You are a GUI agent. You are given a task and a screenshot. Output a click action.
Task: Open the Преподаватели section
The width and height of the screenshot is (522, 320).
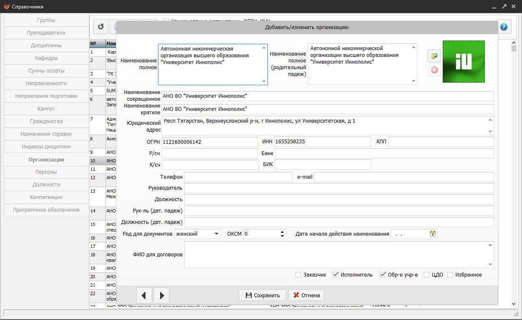point(46,33)
